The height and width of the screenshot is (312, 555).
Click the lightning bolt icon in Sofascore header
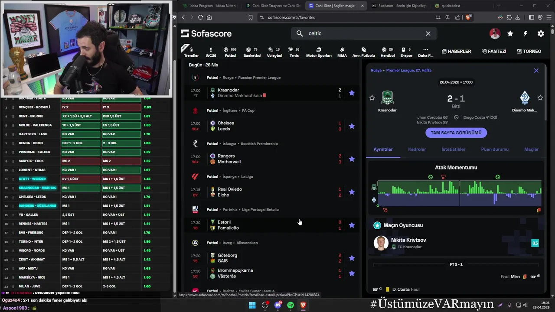point(526,33)
